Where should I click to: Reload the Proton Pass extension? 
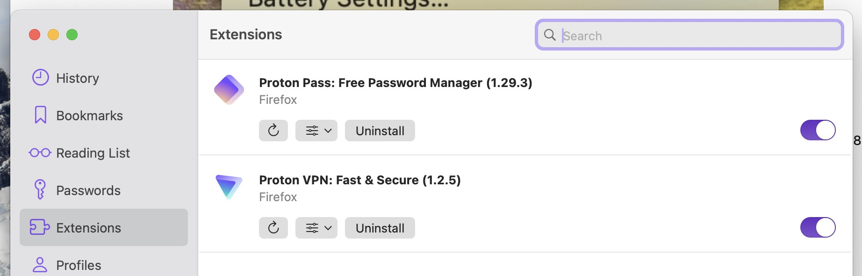273,131
